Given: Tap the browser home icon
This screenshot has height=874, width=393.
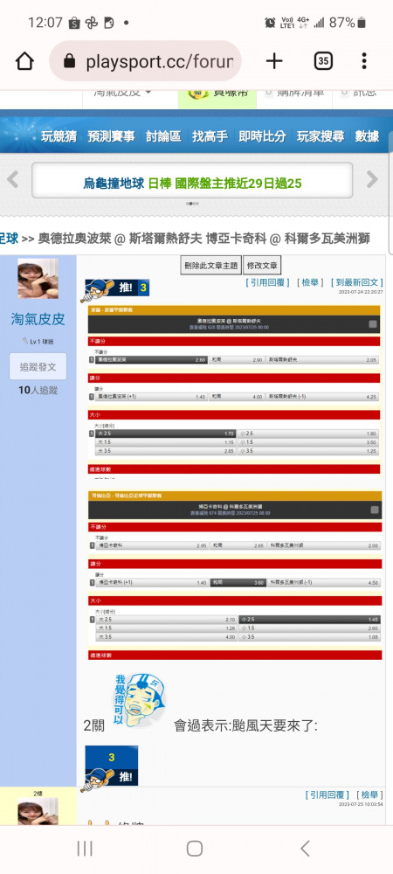Looking at the screenshot, I should coord(24,61).
